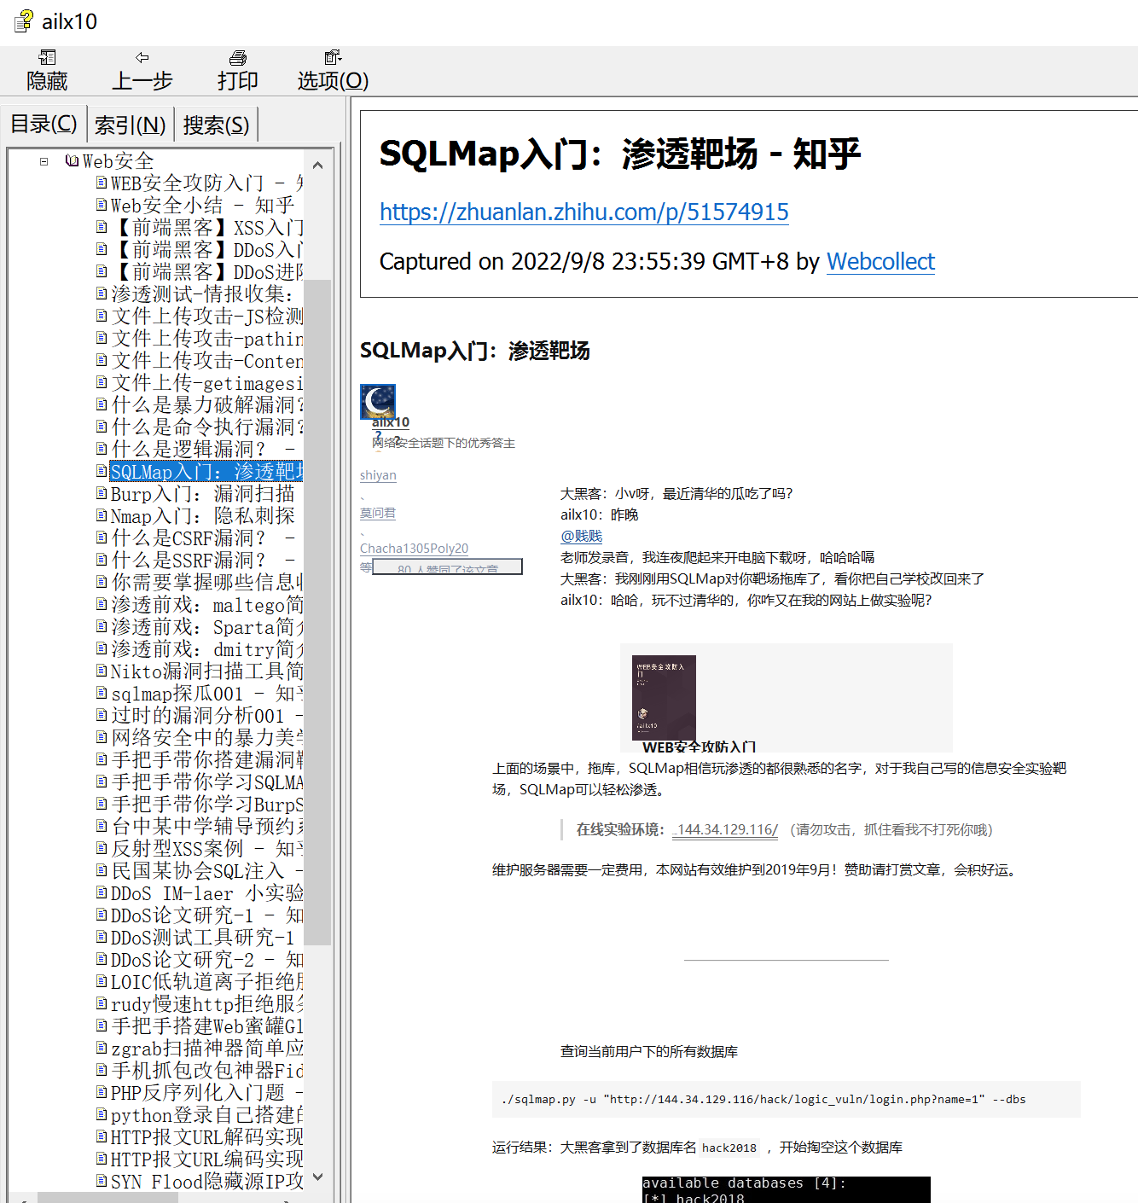Select DDoS论文研究-1 tree topic
Screen dimensions: 1138x1203
(x=206, y=915)
